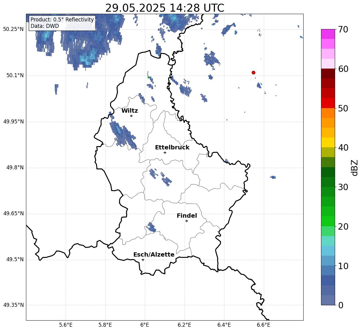
Task: Click the "Product: 0.5° Reflectivity" label
Action: click(62, 19)
